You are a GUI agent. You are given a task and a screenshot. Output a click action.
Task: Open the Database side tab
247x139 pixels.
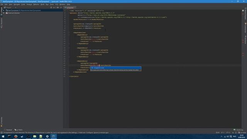tap(245, 28)
